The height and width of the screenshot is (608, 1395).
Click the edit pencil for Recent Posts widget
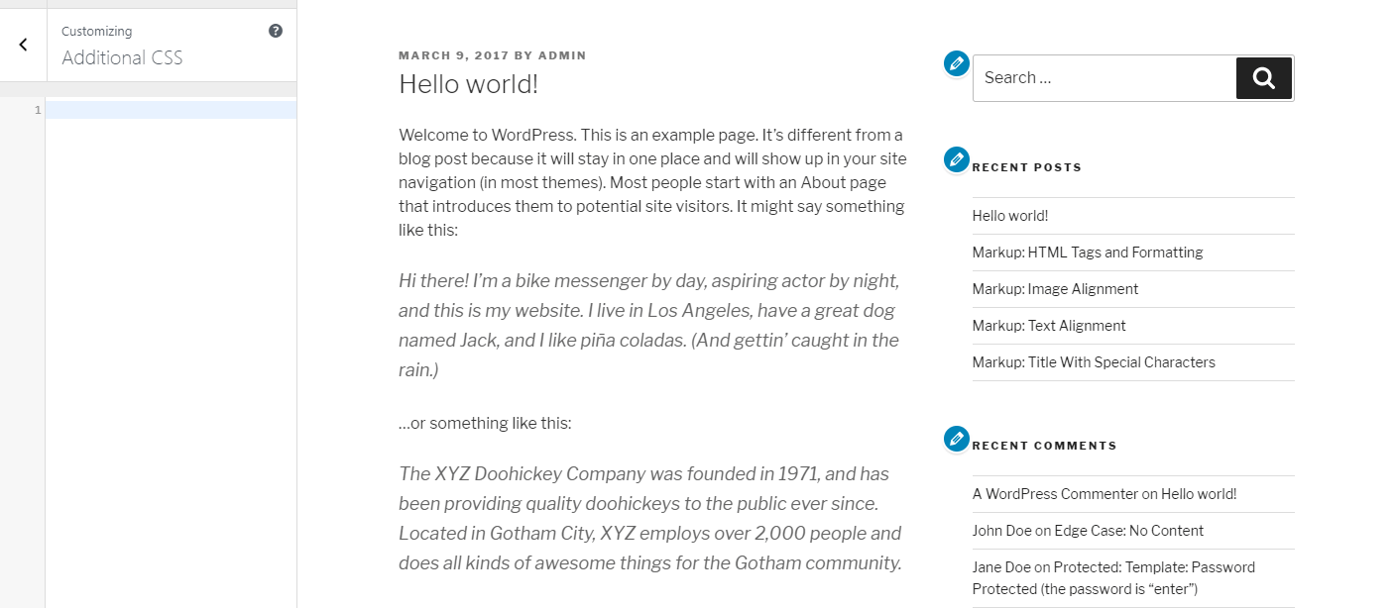point(955,158)
